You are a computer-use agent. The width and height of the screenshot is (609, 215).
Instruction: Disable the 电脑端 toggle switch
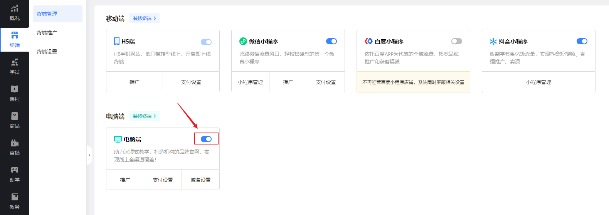point(206,139)
